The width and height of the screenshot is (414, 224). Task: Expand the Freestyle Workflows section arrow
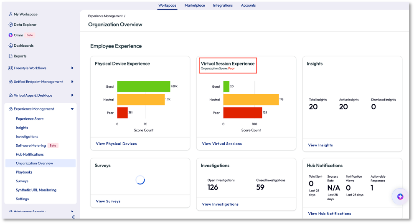[72, 68]
